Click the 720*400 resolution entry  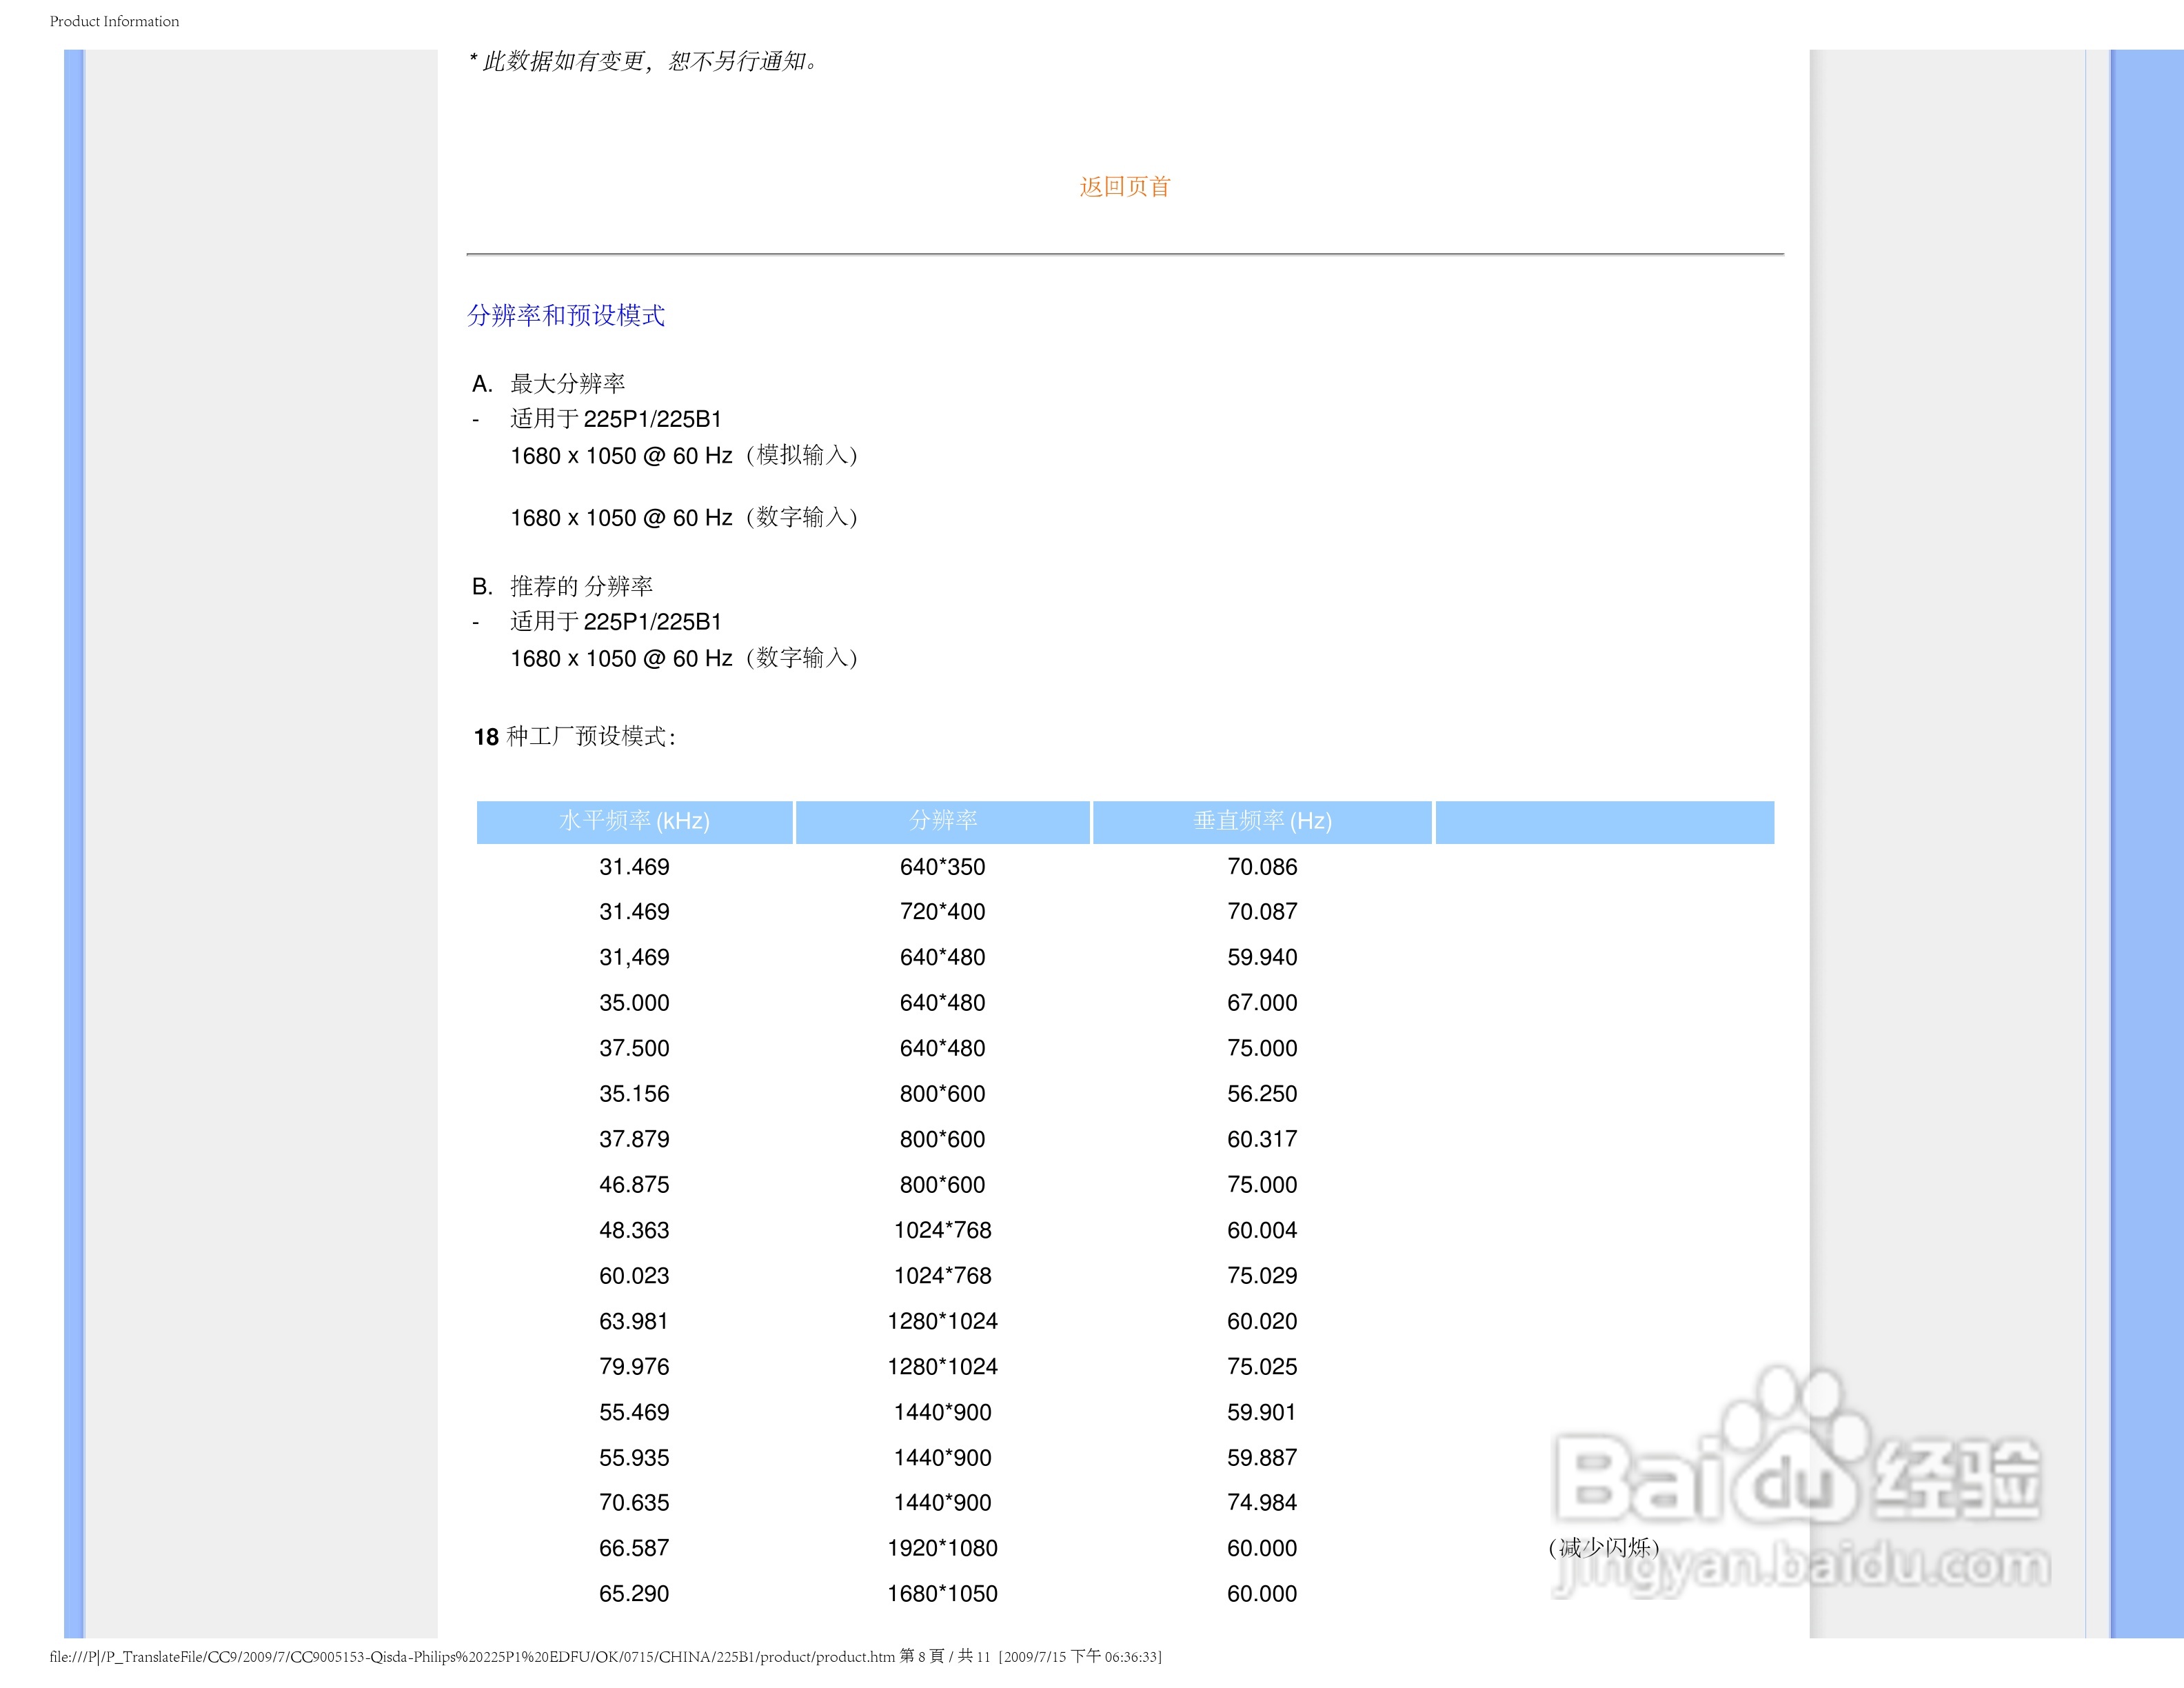point(942,912)
